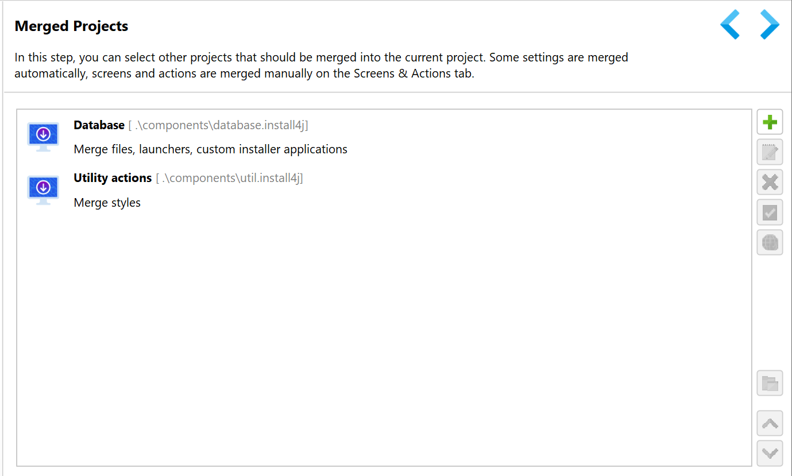792x476 pixels.
Task: Add a merged project with green plus
Action: coord(770,122)
